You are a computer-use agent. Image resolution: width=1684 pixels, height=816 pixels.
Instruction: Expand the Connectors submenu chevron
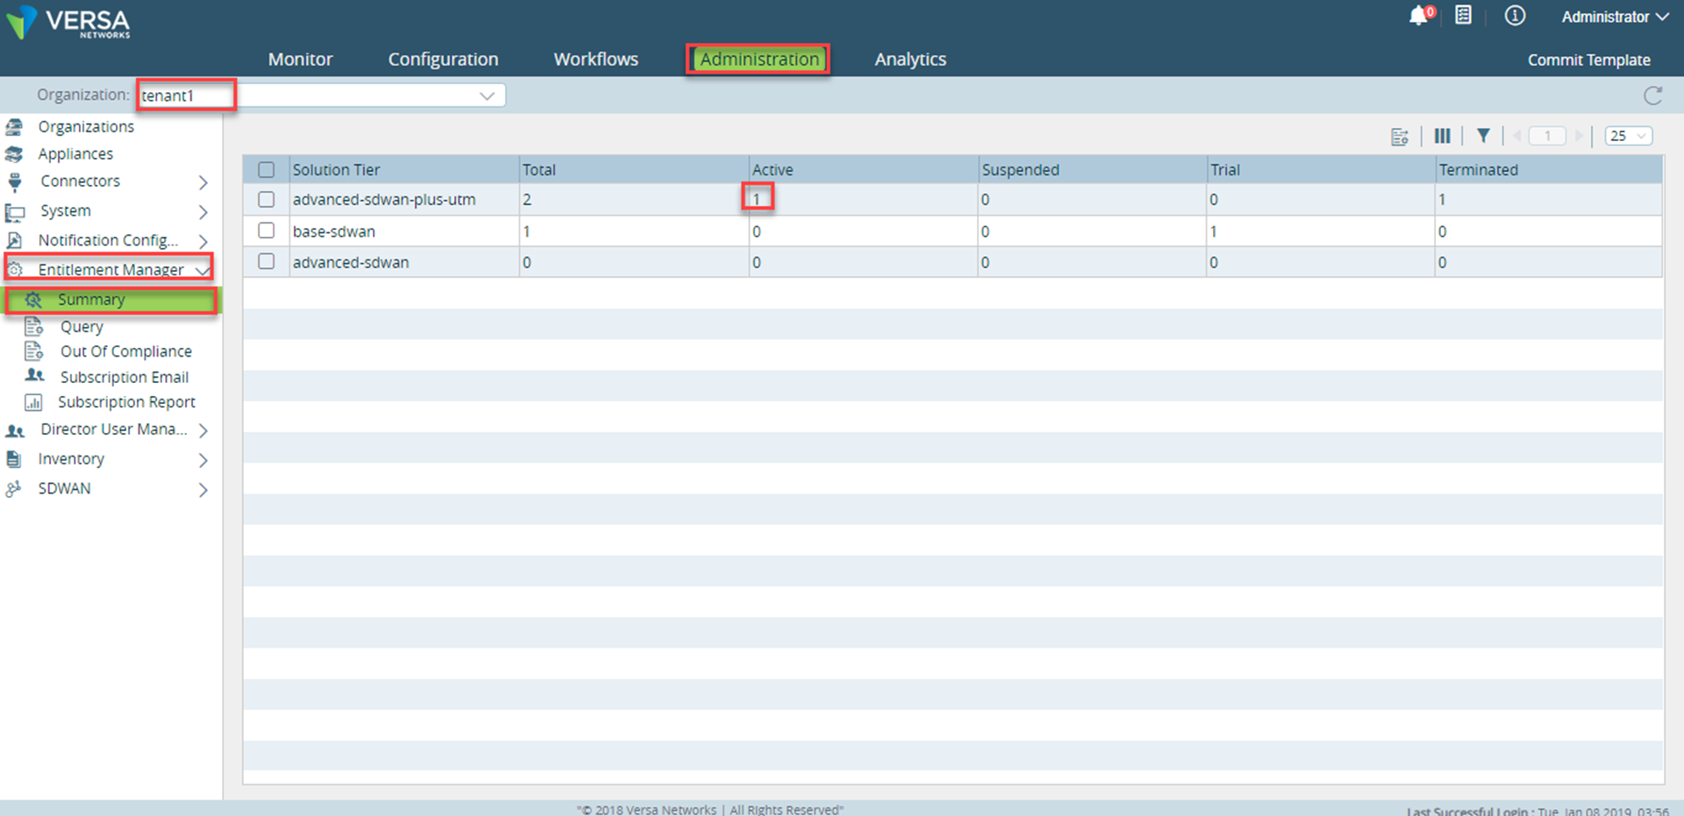203,182
